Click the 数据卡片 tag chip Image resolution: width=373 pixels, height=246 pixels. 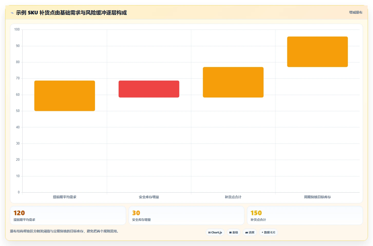click(268, 232)
